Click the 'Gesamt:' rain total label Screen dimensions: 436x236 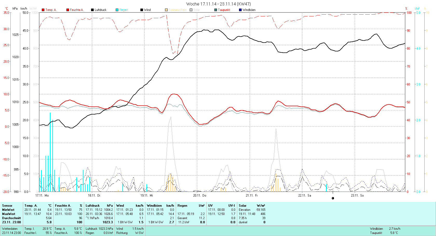[x=183, y=218]
